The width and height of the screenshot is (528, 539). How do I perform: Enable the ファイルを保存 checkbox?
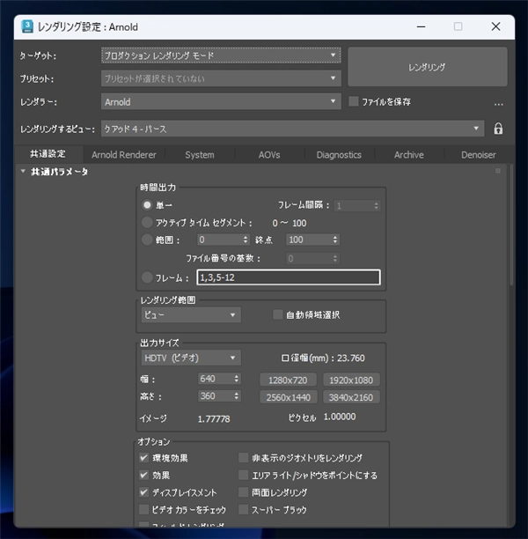click(354, 101)
